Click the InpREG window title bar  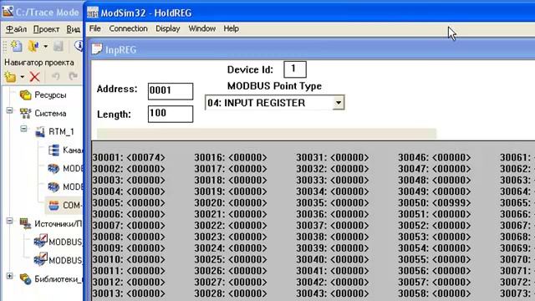(x=312, y=49)
